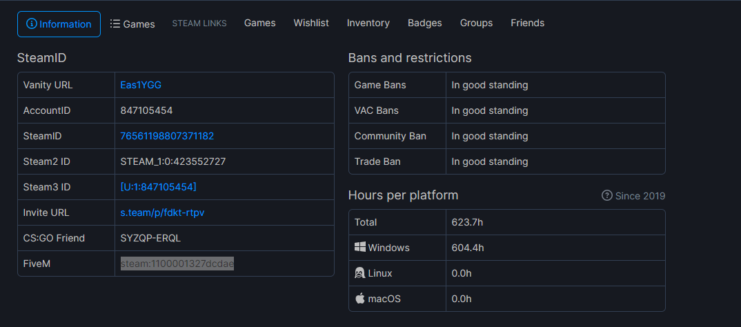741x327 pixels.
Task: Click the Apple macOS icon
Action: 359,298
